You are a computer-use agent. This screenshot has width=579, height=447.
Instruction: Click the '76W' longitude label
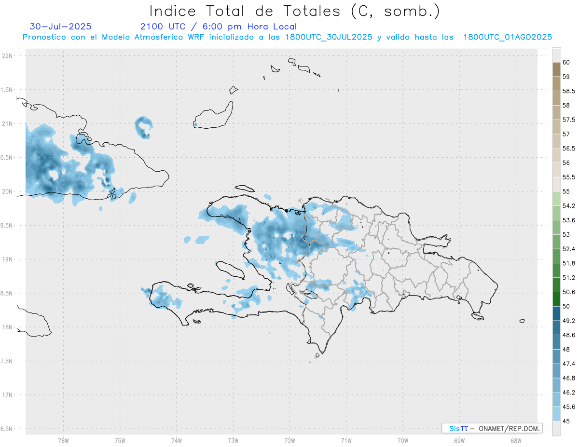pyautogui.click(x=63, y=440)
